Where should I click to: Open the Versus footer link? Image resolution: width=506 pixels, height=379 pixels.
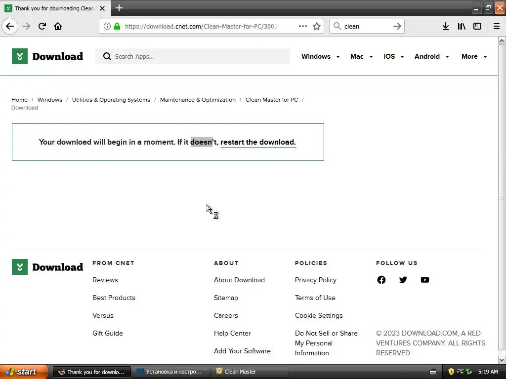103,315
